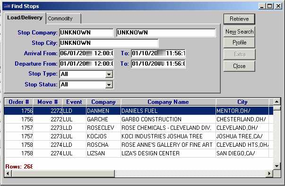Click the Find Stops title bar icon
Screen dimensions: 285x186
[7, 6]
